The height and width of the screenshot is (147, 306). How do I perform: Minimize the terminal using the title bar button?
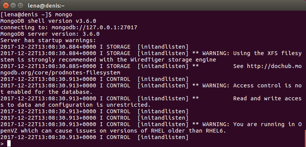(13, 6)
